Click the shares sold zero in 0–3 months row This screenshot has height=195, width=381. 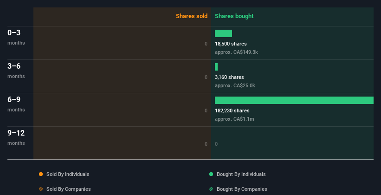pos(206,44)
